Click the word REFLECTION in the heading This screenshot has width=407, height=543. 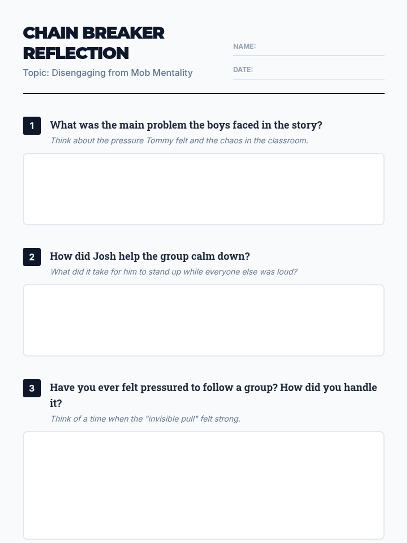tap(76, 53)
